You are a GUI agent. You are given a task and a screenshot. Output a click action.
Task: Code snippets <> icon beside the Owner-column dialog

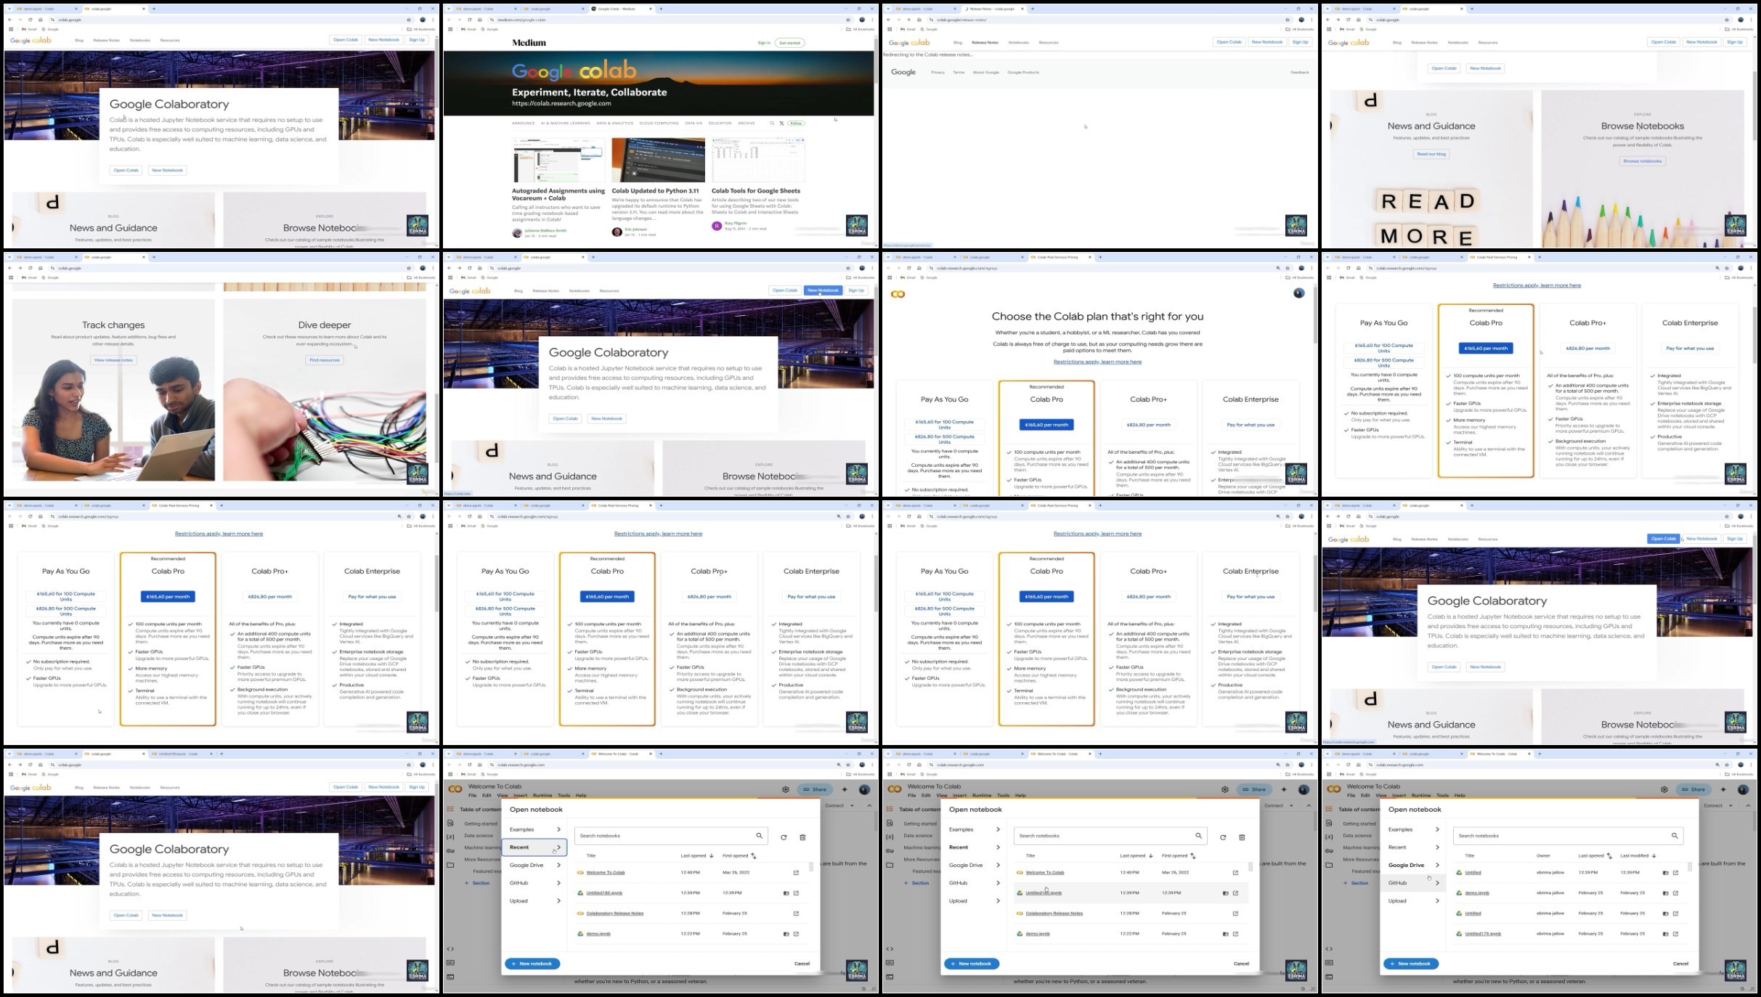point(1329,949)
